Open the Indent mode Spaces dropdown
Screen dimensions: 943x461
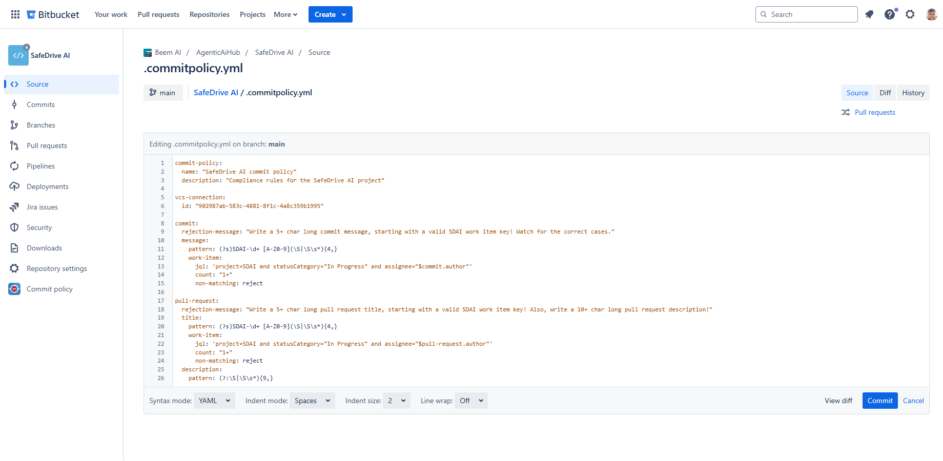pyautogui.click(x=312, y=401)
